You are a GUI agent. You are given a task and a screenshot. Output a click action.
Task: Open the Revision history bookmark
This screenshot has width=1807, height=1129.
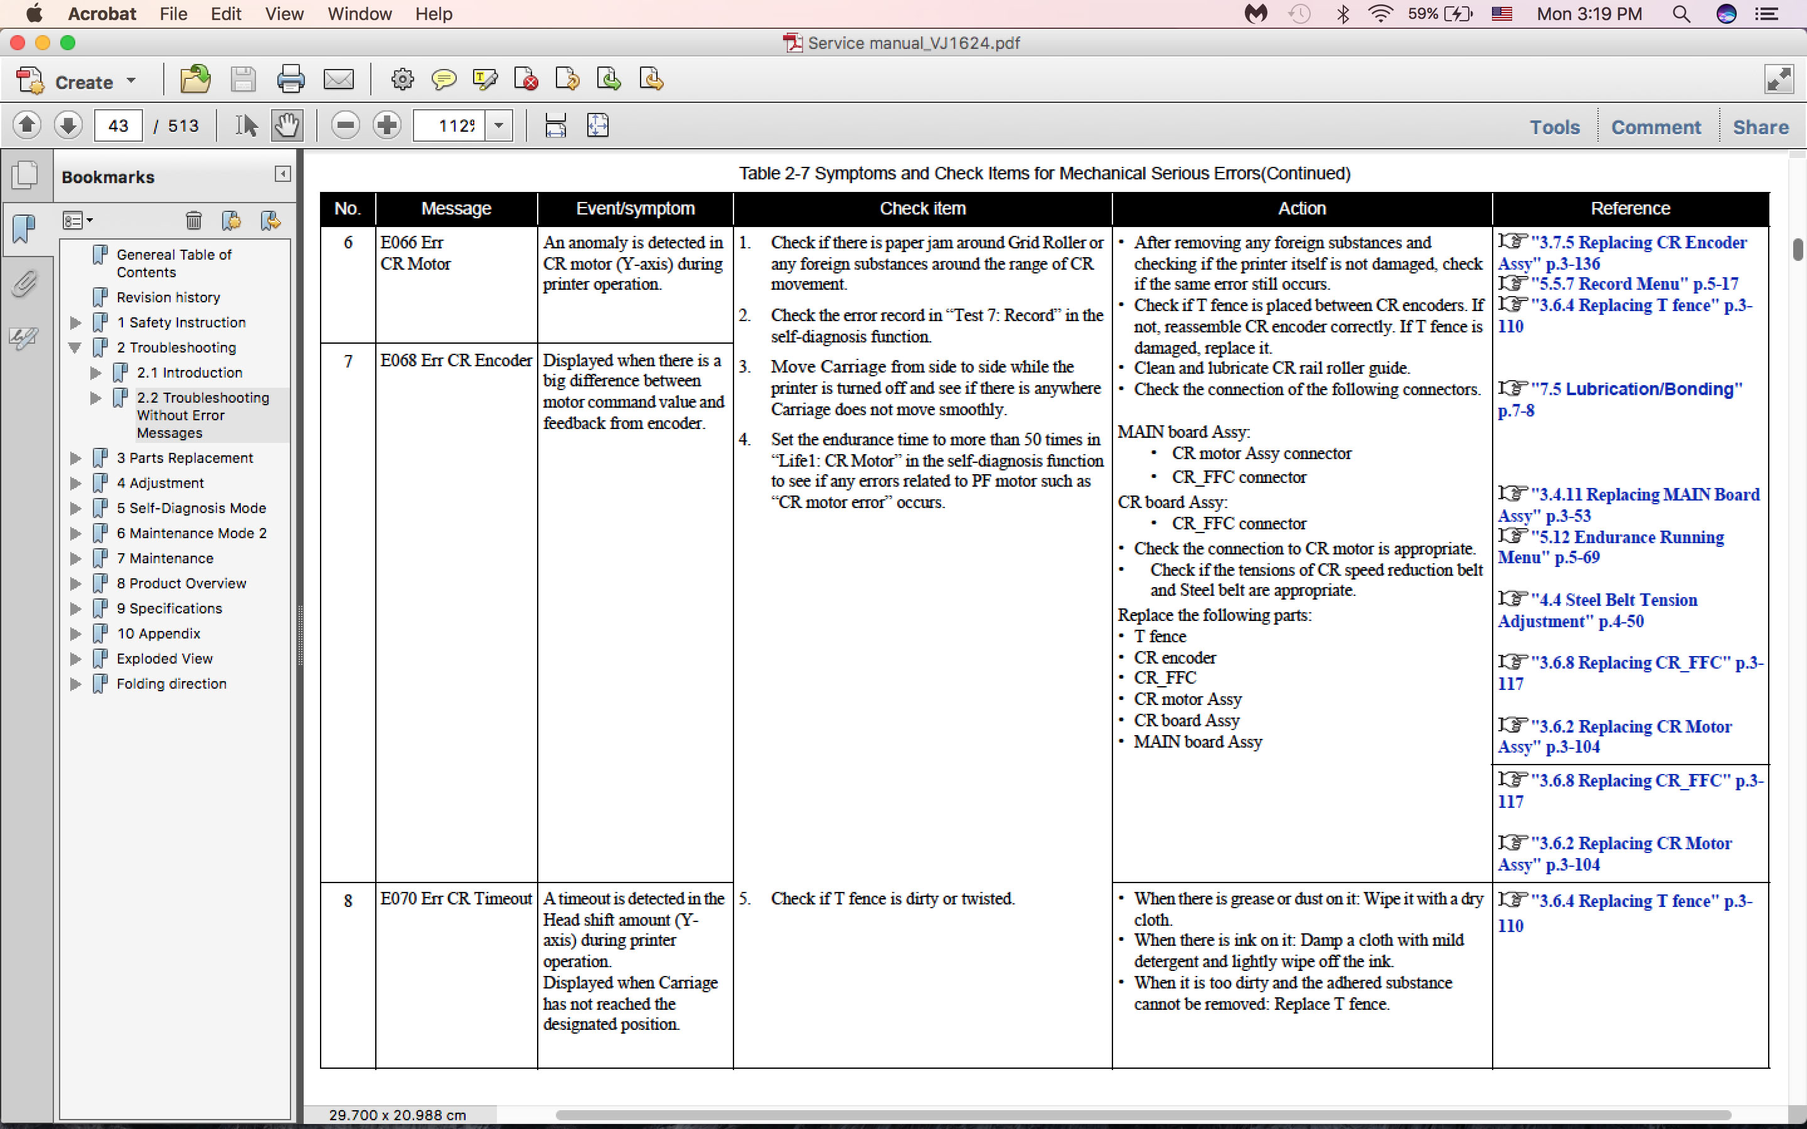168,297
